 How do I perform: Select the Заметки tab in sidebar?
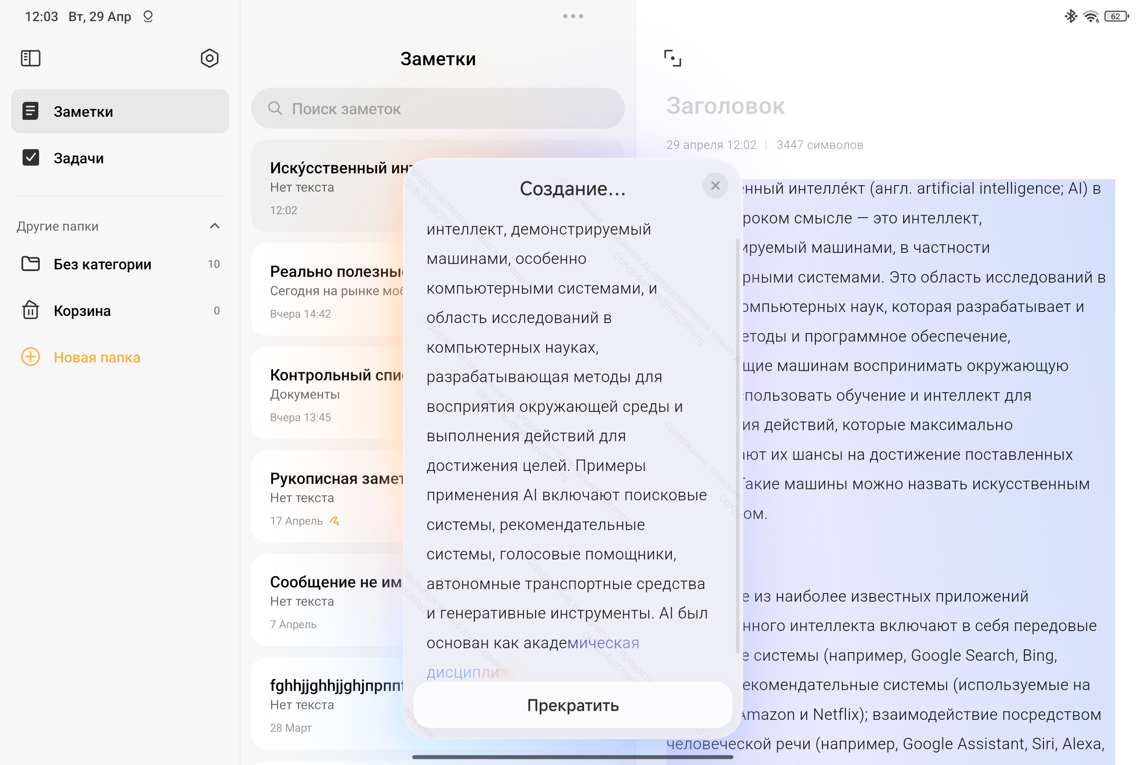tap(120, 111)
